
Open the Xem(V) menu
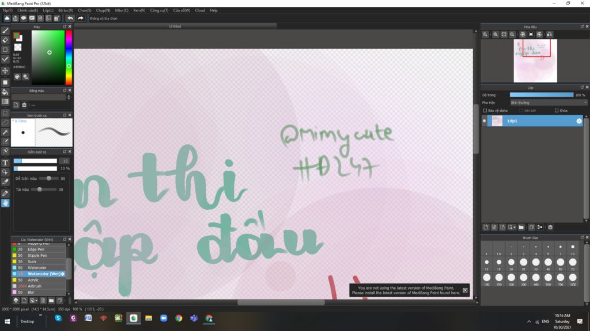[x=139, y=10]
